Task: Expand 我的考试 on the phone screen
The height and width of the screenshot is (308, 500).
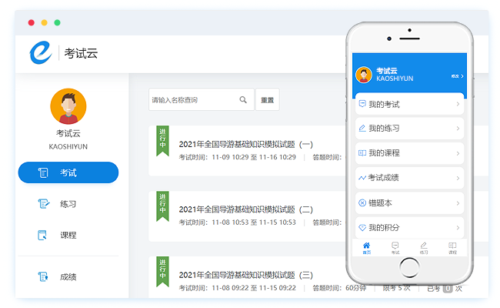Action: click(409, 104)
